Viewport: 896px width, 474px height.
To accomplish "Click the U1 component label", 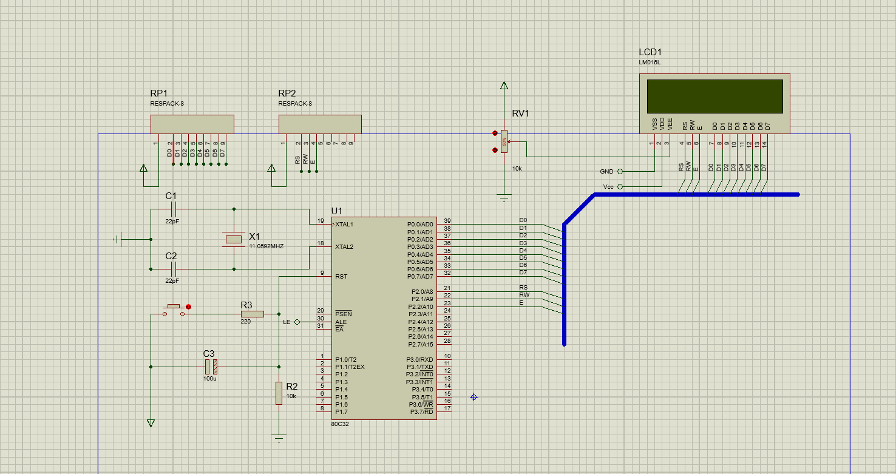I will pos(337,211).
